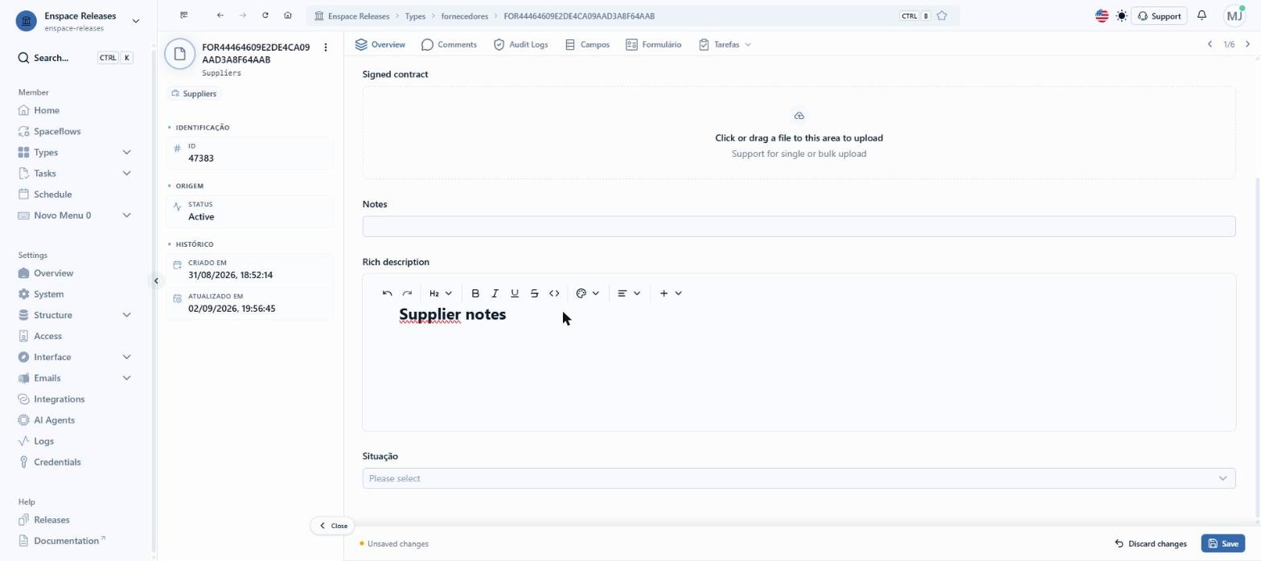
Task: Go to next record arrow
Action: point(1247,44)
